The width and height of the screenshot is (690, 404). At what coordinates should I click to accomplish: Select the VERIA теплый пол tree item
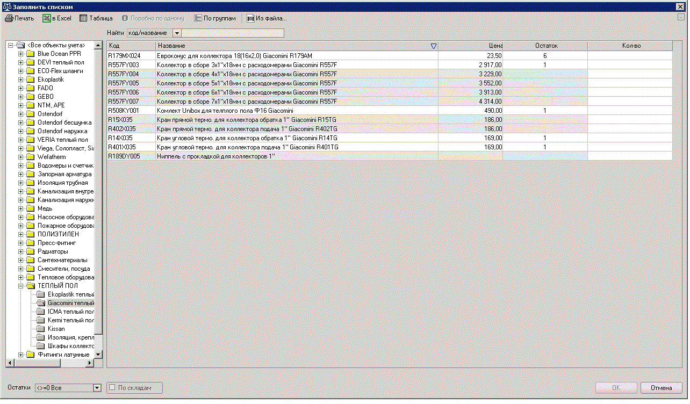pyautogui.click(x=62, y=140)
